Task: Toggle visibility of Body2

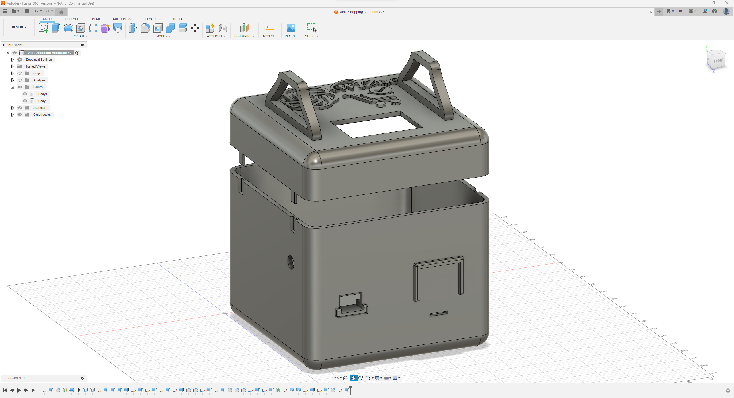Action: pyautogui.click(x=25, y=101)
